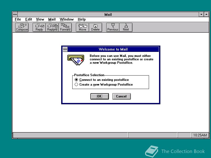Choose the ReplyAll toolbar icon
Screen dimensions: 211x158
pos(52,27)
